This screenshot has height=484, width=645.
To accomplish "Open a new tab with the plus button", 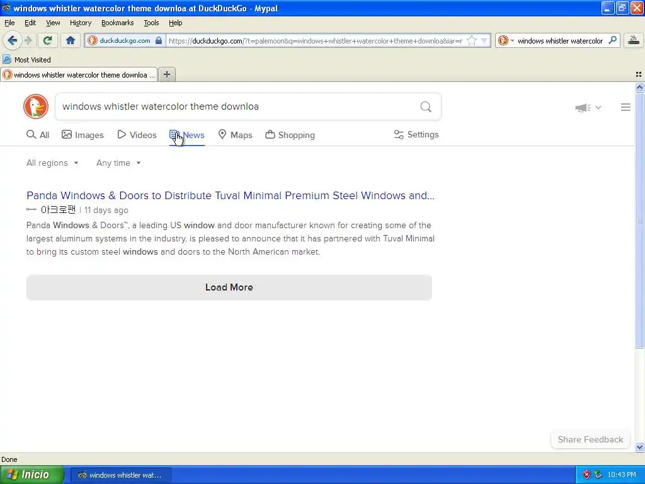I will click(167, 74).
